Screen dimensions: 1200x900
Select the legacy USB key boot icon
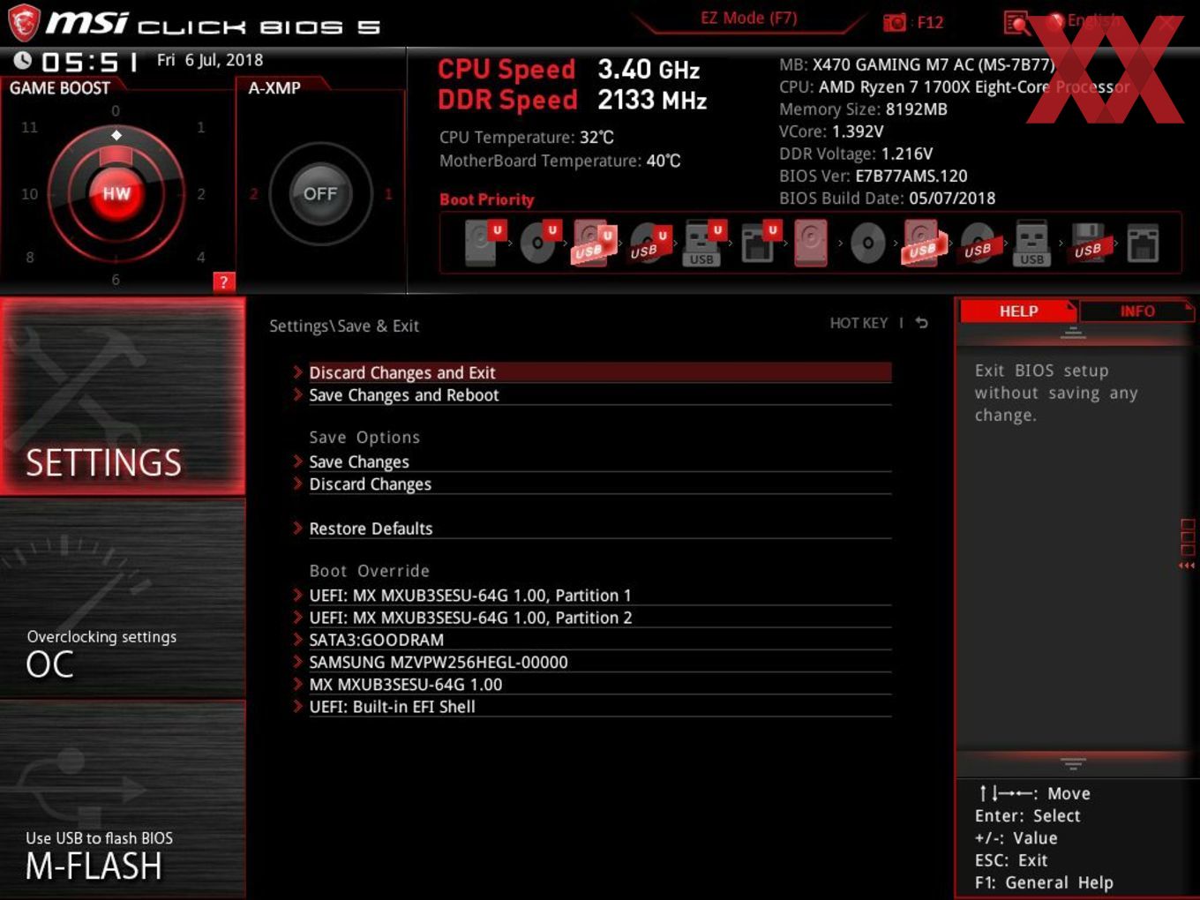(x=1031, y=243)
